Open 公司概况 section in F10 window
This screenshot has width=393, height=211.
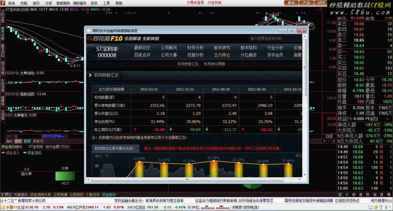169,48
